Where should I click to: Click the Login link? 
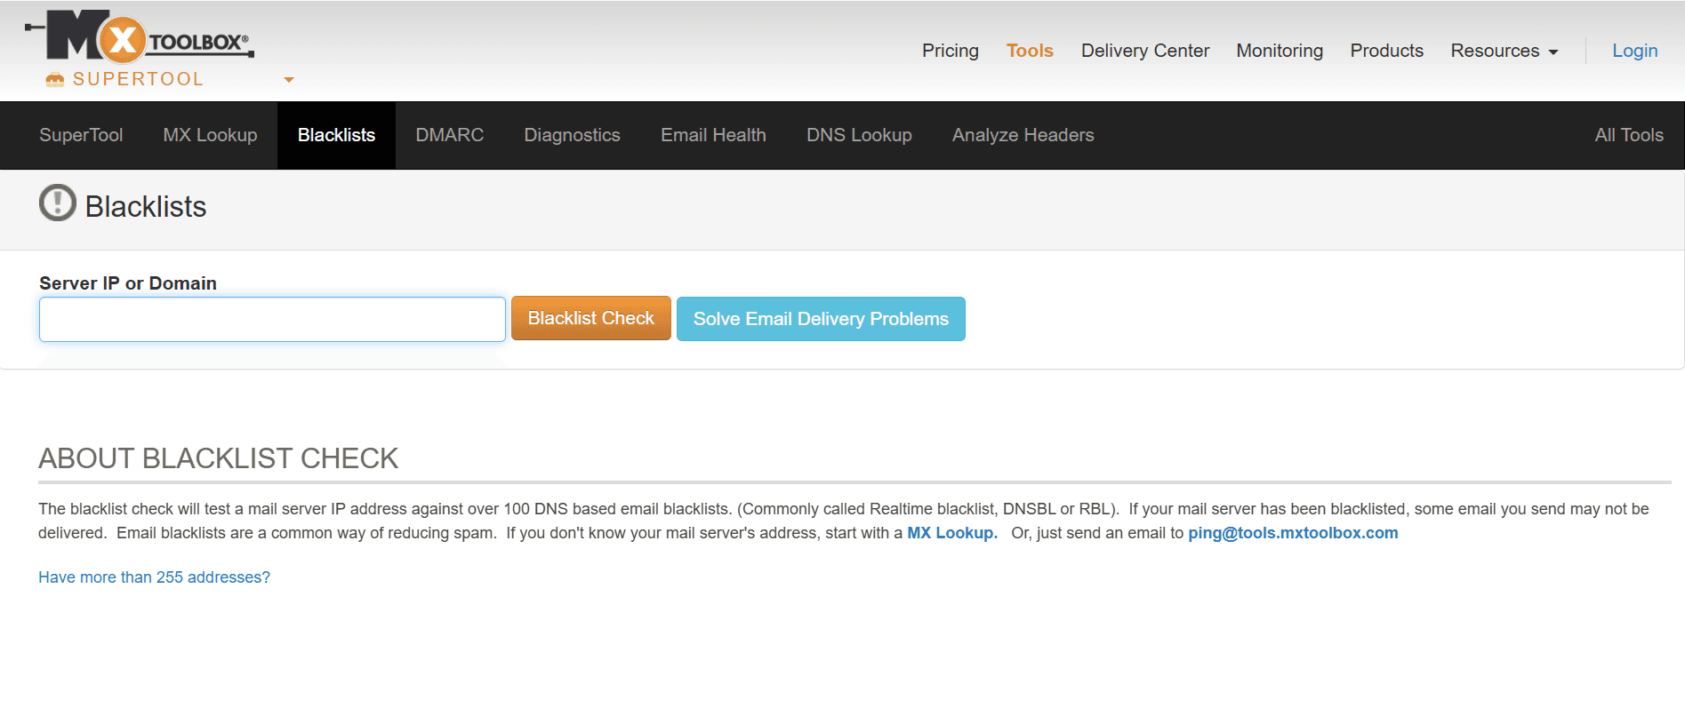[1634, 51]
